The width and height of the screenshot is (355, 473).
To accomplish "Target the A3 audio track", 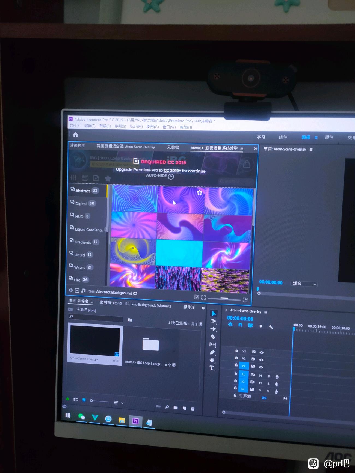I will click(242, 389).
